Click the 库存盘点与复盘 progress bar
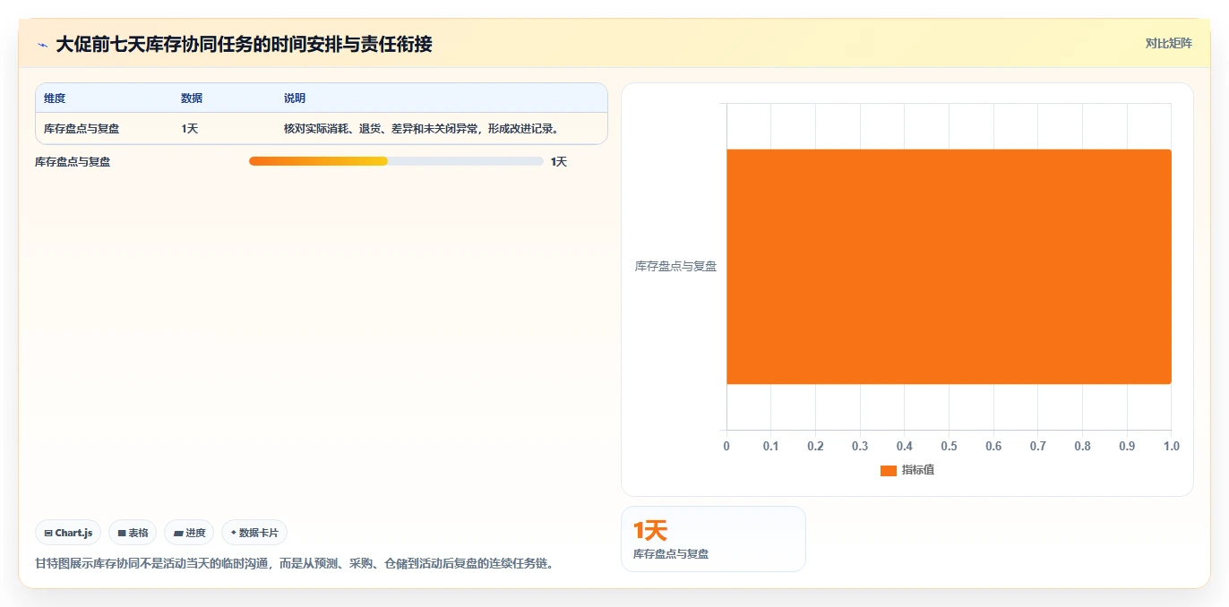This screenshot has height=607, width=1229. (396, 161)
